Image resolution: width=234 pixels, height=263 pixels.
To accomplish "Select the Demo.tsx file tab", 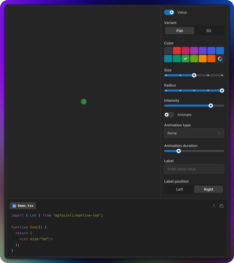I will pyautogui.click(x=23, y=206).
